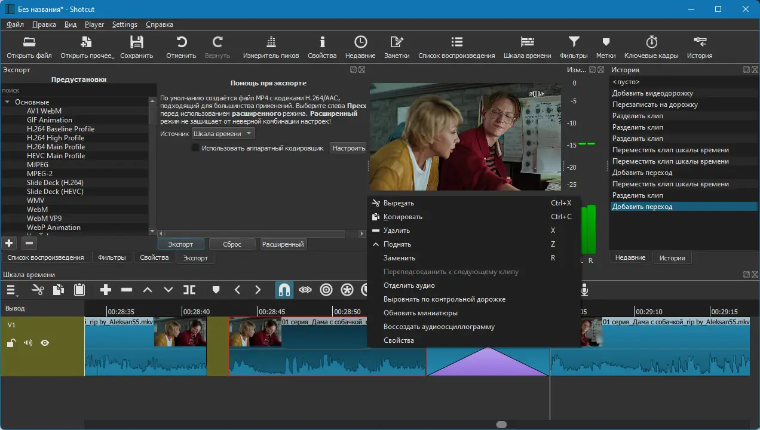Click the record audio microphone icon
The image size is (760, 430).
[585, 290]
